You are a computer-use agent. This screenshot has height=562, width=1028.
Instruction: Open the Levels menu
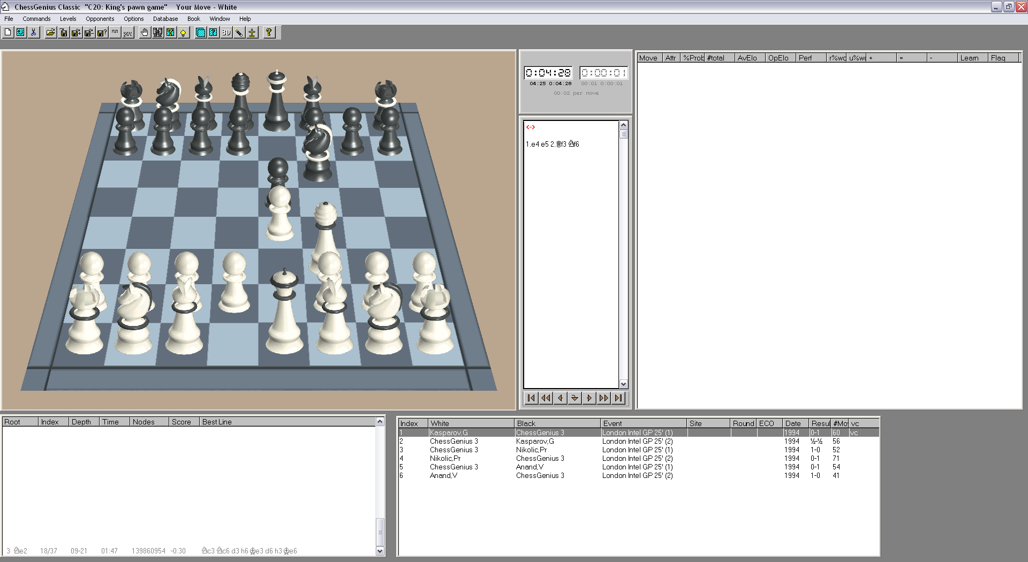click(x=68, y=19)
